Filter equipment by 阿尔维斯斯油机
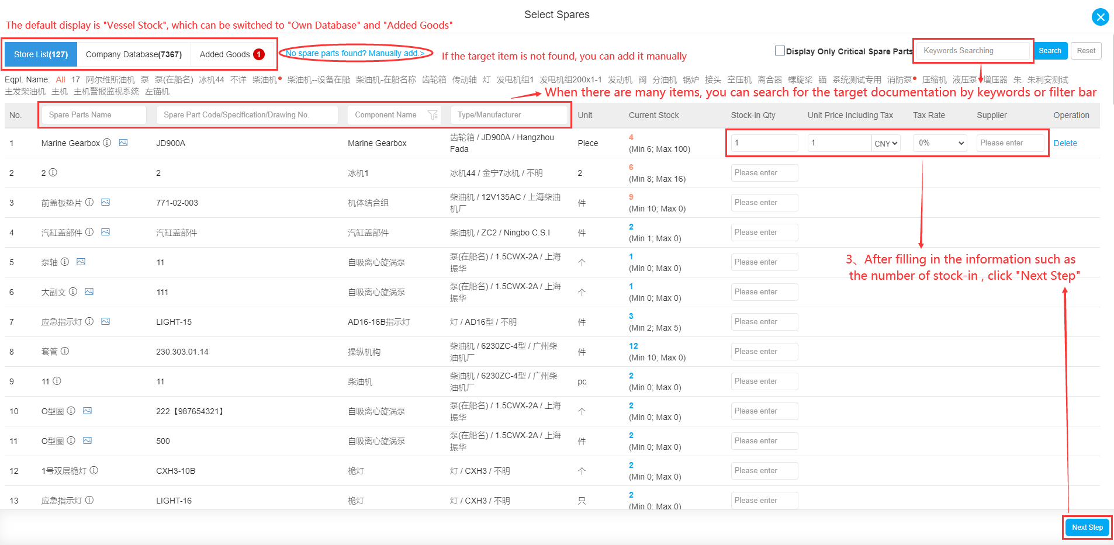Image resolution: width=1114 pixels, height=545 pixels. pyautogui.click(x=110, y=79)
